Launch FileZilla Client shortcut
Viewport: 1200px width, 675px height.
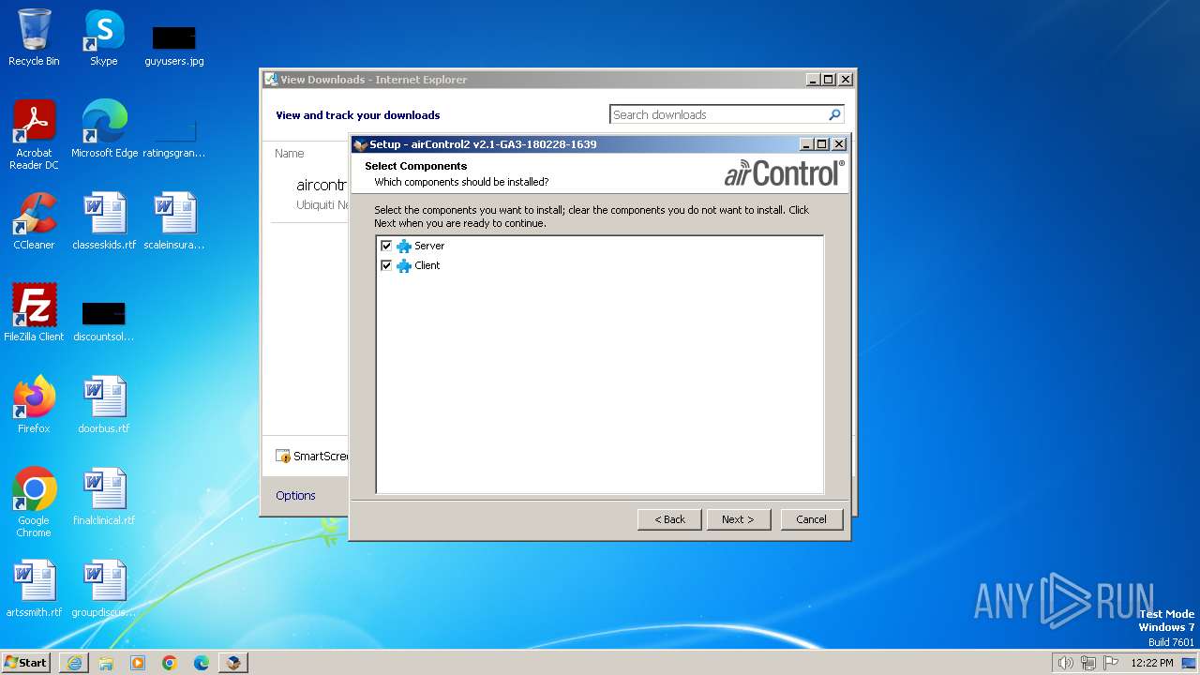pos(34,312)
